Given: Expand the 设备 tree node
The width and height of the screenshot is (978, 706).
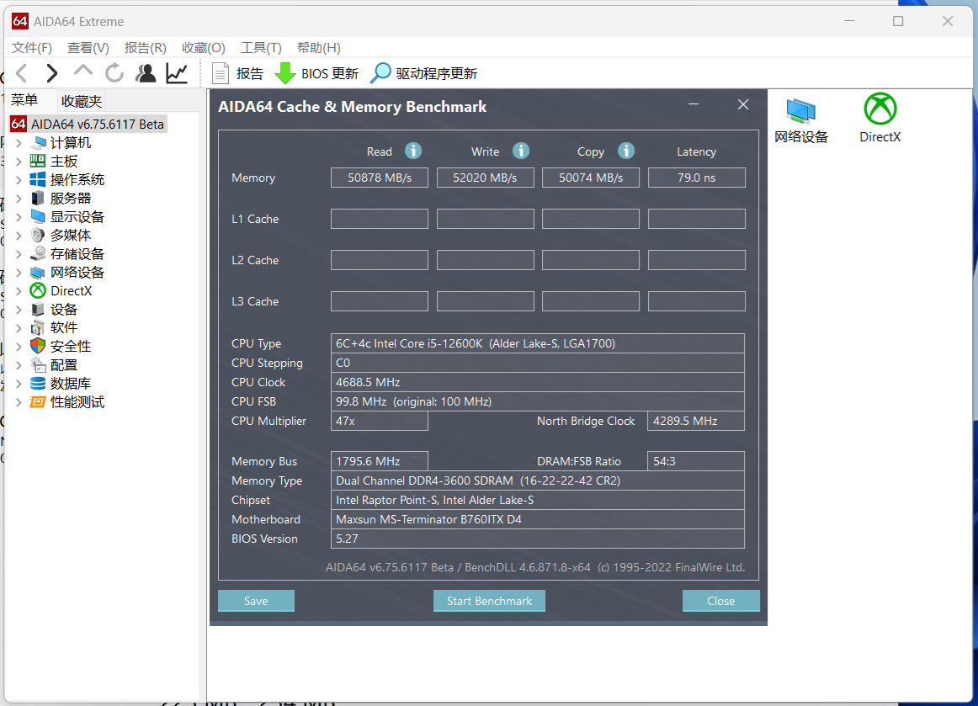Looking at the screenshot, I should (19, 310).
